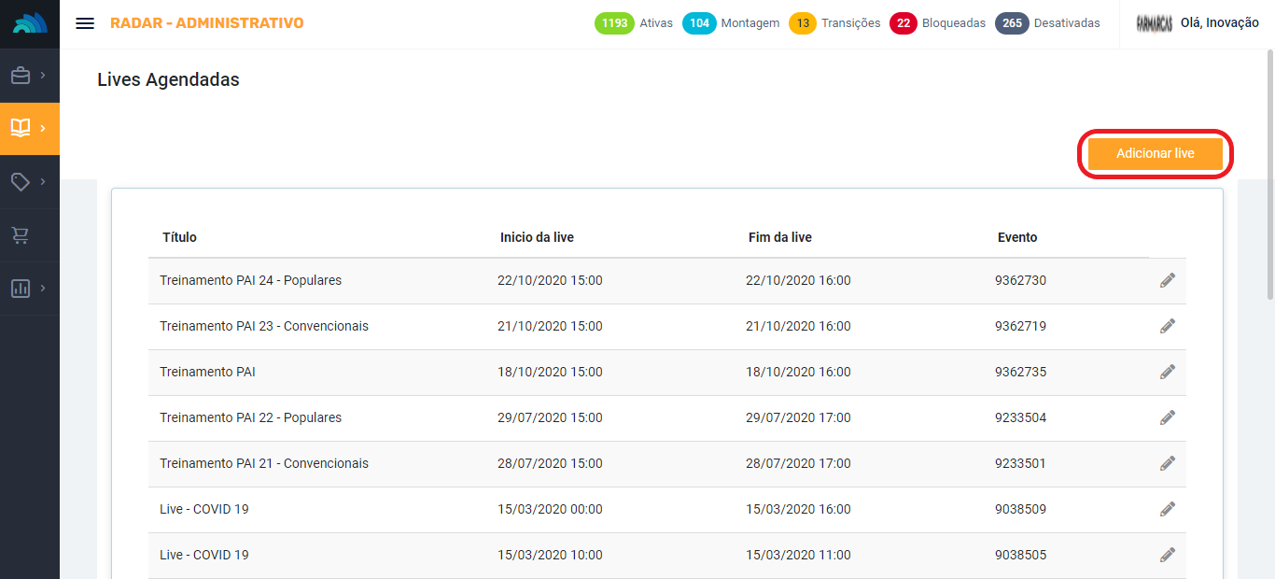The image size is (1275, 579).
Task: Click the green 1193 Ativas badge
Action: tap(614, 23)
